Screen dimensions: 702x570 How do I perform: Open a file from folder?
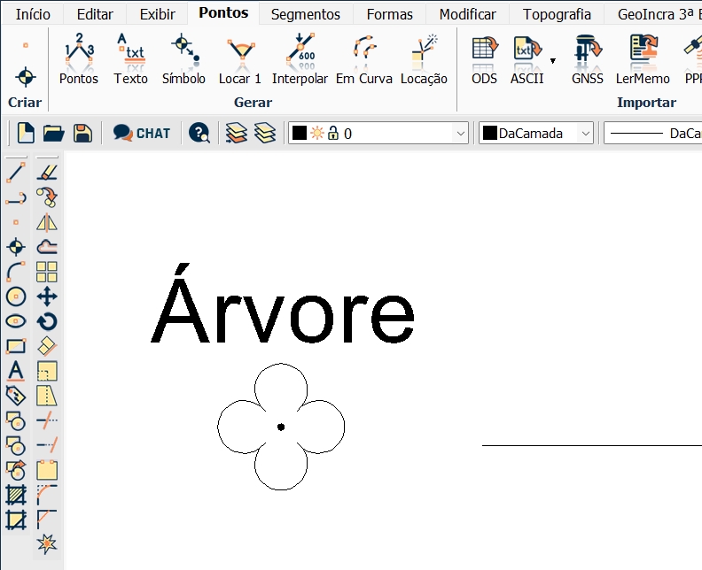(54, 134)
